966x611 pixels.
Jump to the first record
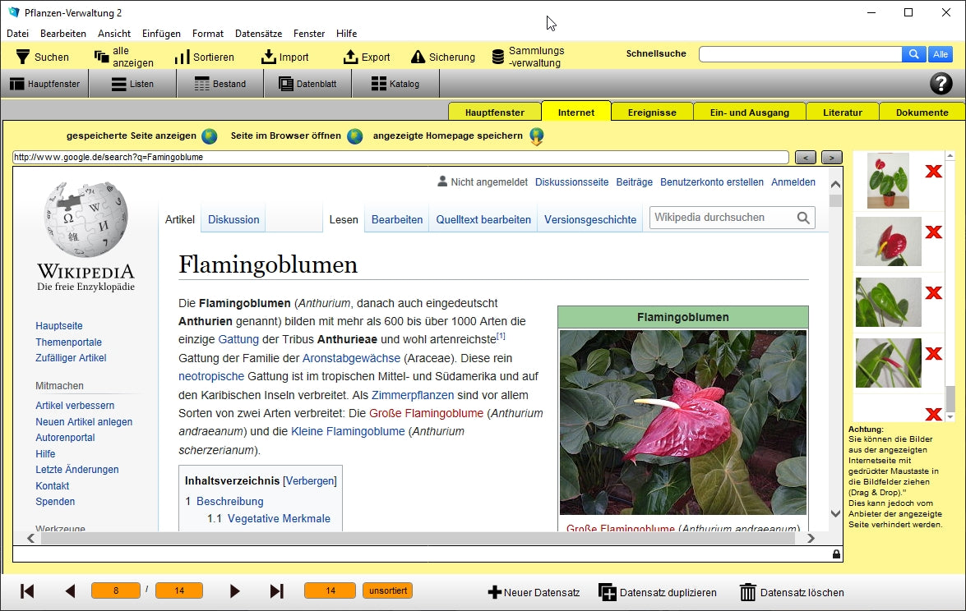coord(27,591)
